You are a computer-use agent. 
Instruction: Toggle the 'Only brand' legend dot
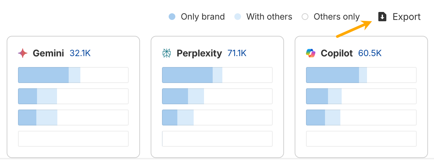coord(172,17)
